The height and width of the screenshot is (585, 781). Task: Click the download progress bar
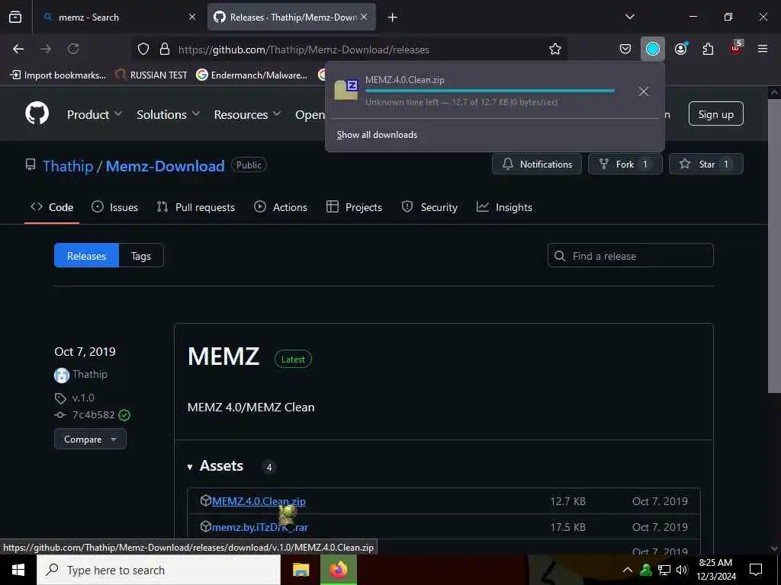[490, 91]
